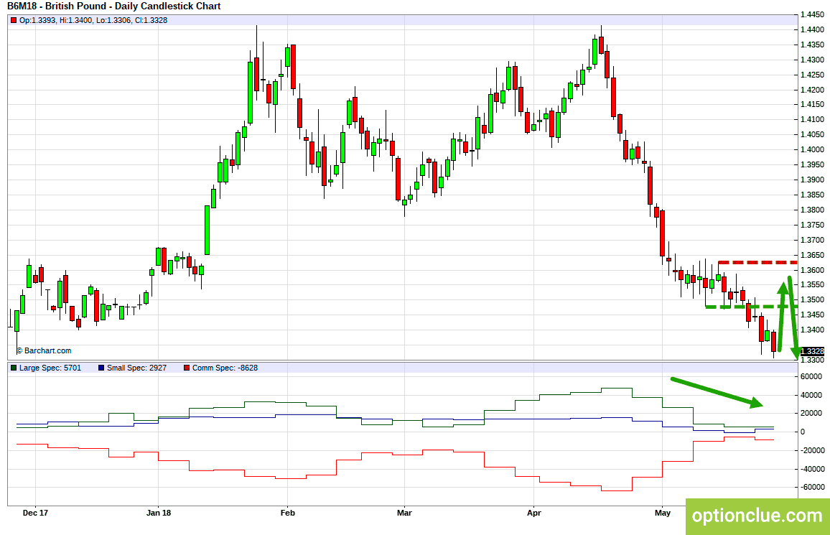Click the Mar date axis label
Screen dimensions: 830x535
[x=404, y=513]
